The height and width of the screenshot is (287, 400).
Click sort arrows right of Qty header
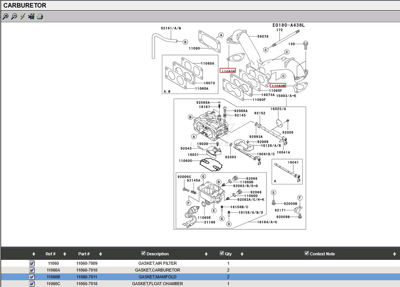242,254
